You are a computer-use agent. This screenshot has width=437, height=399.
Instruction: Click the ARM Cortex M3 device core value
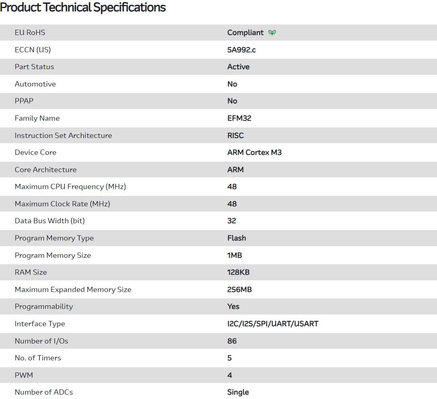254,152
